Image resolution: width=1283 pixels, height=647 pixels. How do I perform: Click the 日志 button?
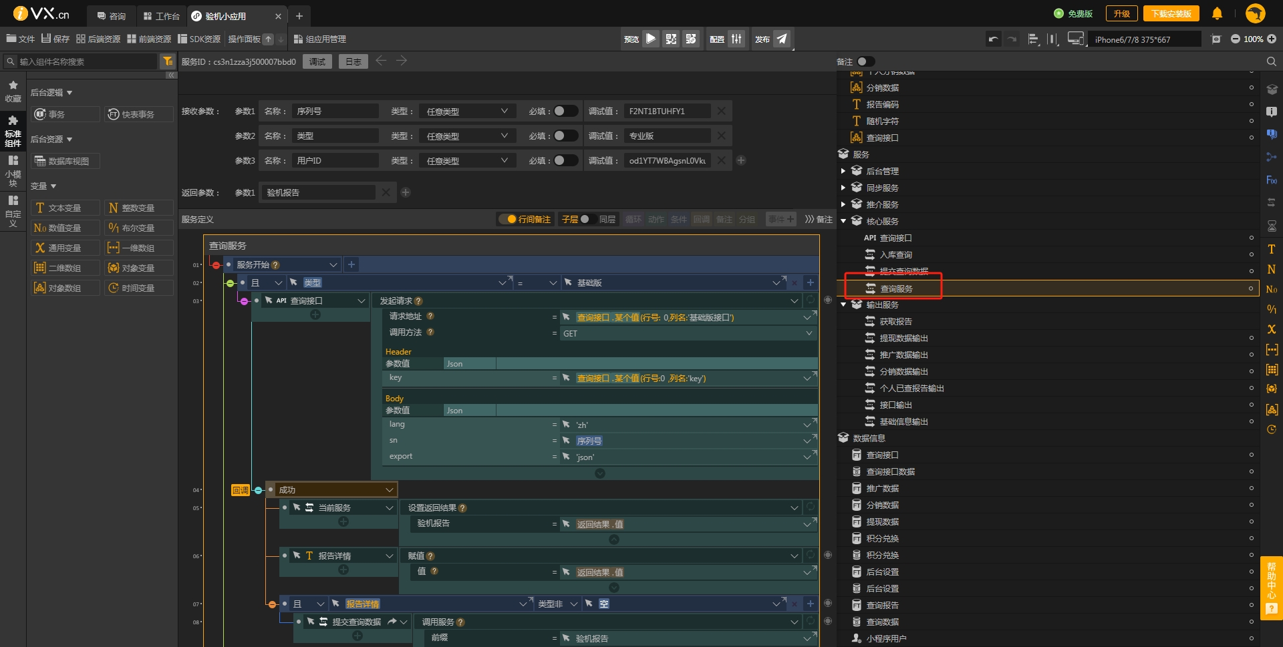coord(353,61)
